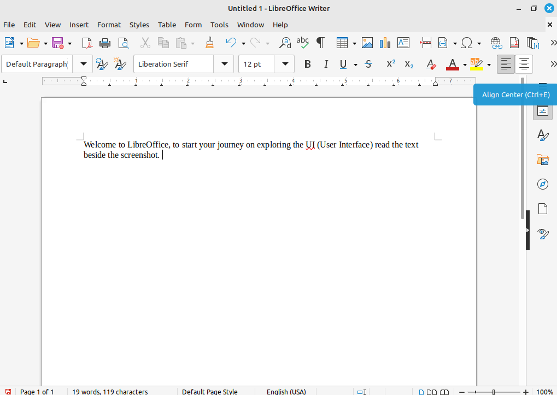This screenshot has height=395, width=557.
Task: Toggle Align Center button
Action: 524,64
